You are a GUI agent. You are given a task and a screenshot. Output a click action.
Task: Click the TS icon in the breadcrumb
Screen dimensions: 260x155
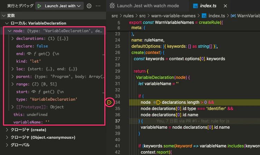point(204,16)
